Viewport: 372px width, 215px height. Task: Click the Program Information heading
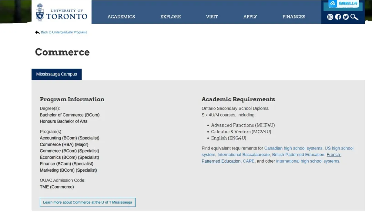72,99
